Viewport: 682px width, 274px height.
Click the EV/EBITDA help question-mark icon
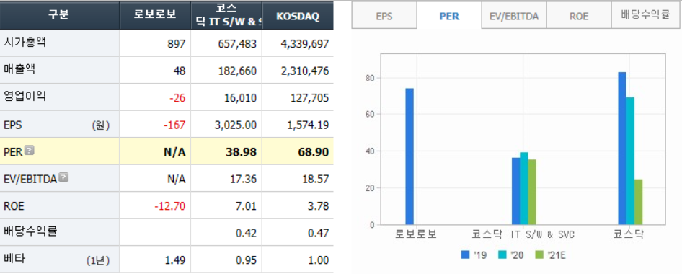[x=63, y=177]
